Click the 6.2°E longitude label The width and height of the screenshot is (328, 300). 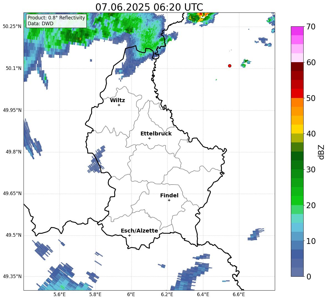(x=167, y=294)
